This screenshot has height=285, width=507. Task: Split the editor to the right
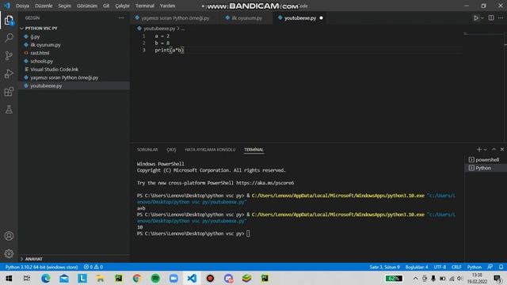(491, 18)
